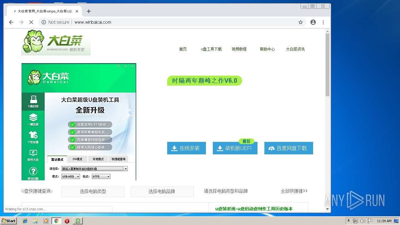Select the 软件大全 sidebar icon
400x225 pixels.
coord(33,155)
